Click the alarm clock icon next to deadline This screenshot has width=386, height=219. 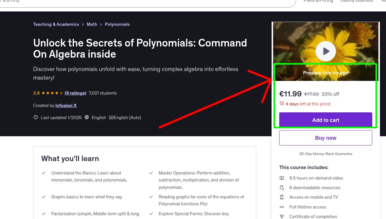point(281,103)
